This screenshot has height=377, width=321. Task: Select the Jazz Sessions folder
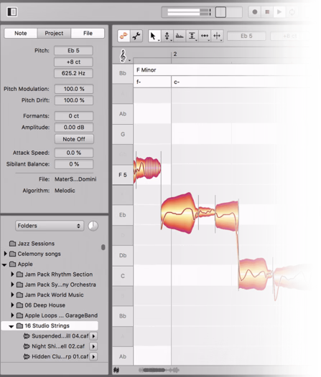point(32,244)
